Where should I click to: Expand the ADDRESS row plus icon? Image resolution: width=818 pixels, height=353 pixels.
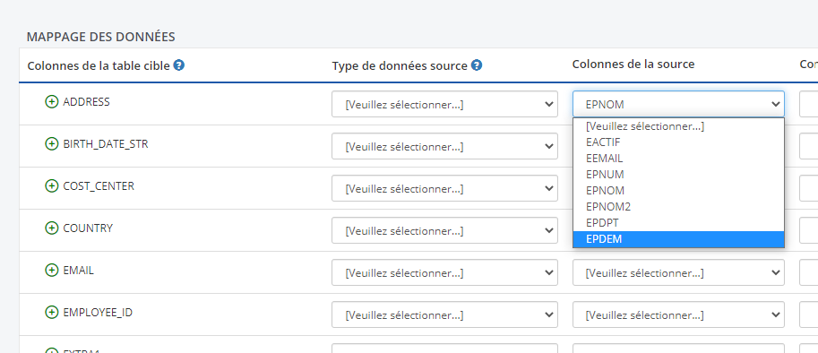tap(51, 102)
